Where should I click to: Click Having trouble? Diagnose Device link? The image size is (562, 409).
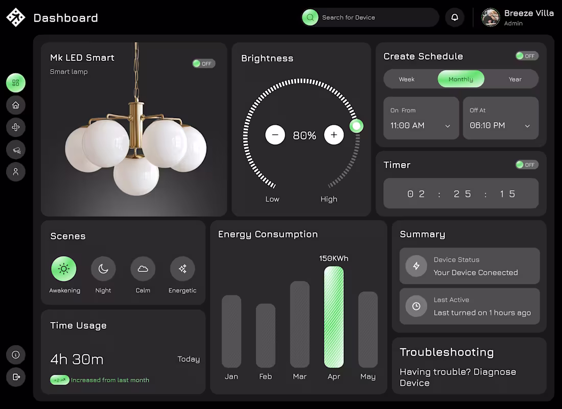pyautogui.click(x=458, y=377)
